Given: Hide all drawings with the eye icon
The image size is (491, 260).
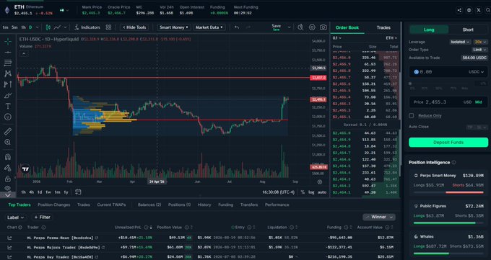Looking at the screenshot, I should click(8, 188).
